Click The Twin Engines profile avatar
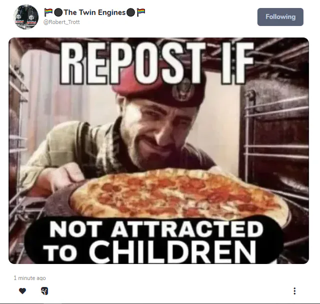This screenshot has width=320, height=304. [26, 17]
